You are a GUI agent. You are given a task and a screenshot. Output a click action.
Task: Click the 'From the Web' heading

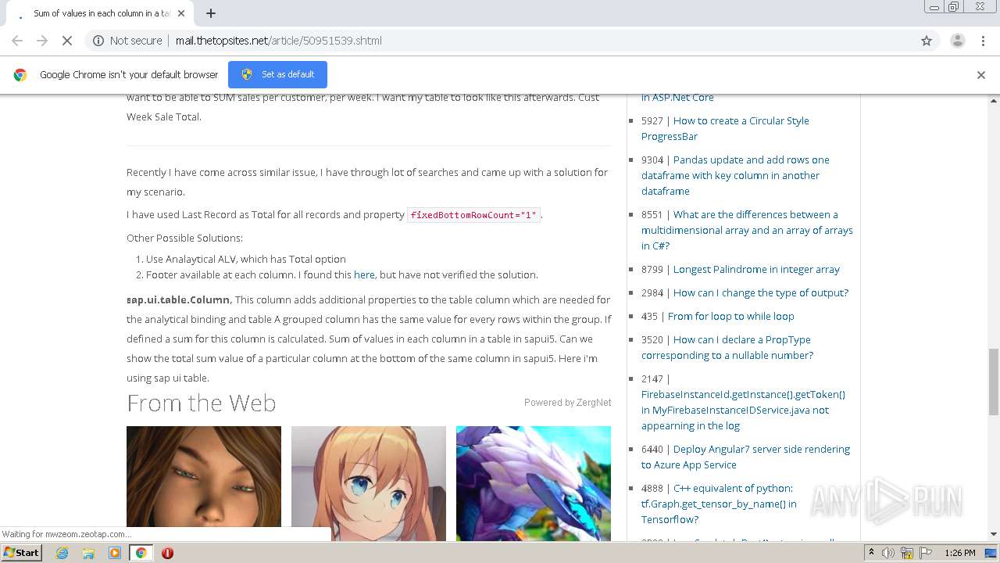pyautogui.click(x=202, y=403)
